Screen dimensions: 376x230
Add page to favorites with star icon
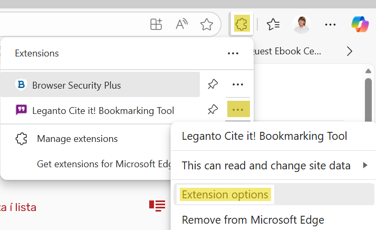207,24
